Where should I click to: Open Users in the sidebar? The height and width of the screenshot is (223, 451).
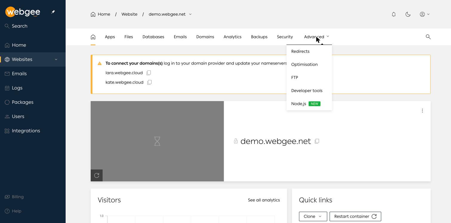pyautogui.click(x=33, y=117)
